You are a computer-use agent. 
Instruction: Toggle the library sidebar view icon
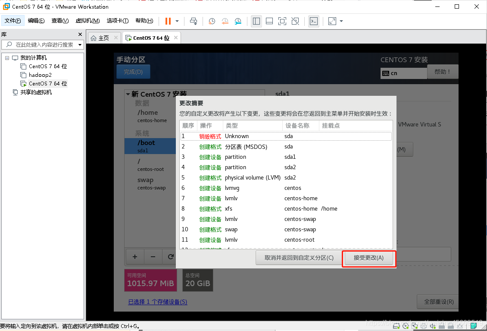(x=256, y=21)
